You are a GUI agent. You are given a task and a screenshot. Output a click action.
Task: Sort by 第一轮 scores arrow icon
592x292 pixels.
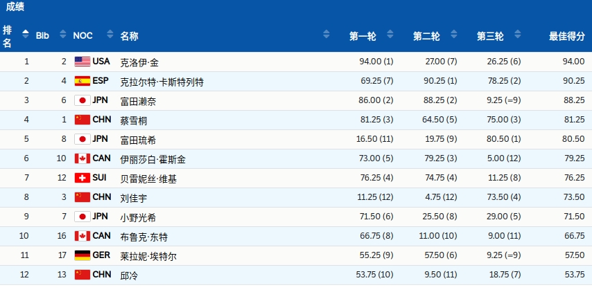pos(390,34)
